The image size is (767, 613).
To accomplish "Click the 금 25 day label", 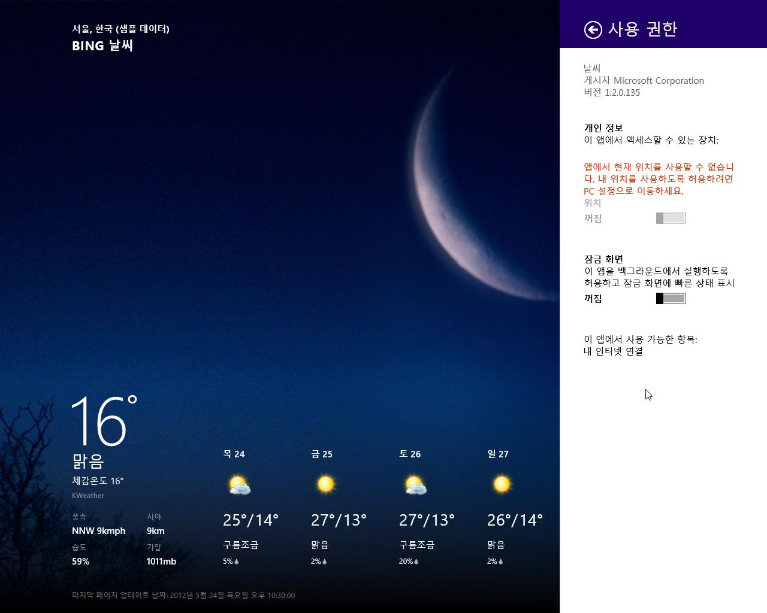I will coord(322,454).
